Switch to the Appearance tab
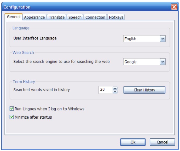Viewport: 180px width, 151px height. [35, 18]
